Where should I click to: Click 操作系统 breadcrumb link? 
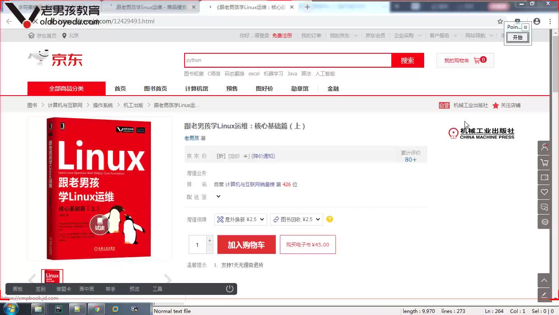(103, 105)
